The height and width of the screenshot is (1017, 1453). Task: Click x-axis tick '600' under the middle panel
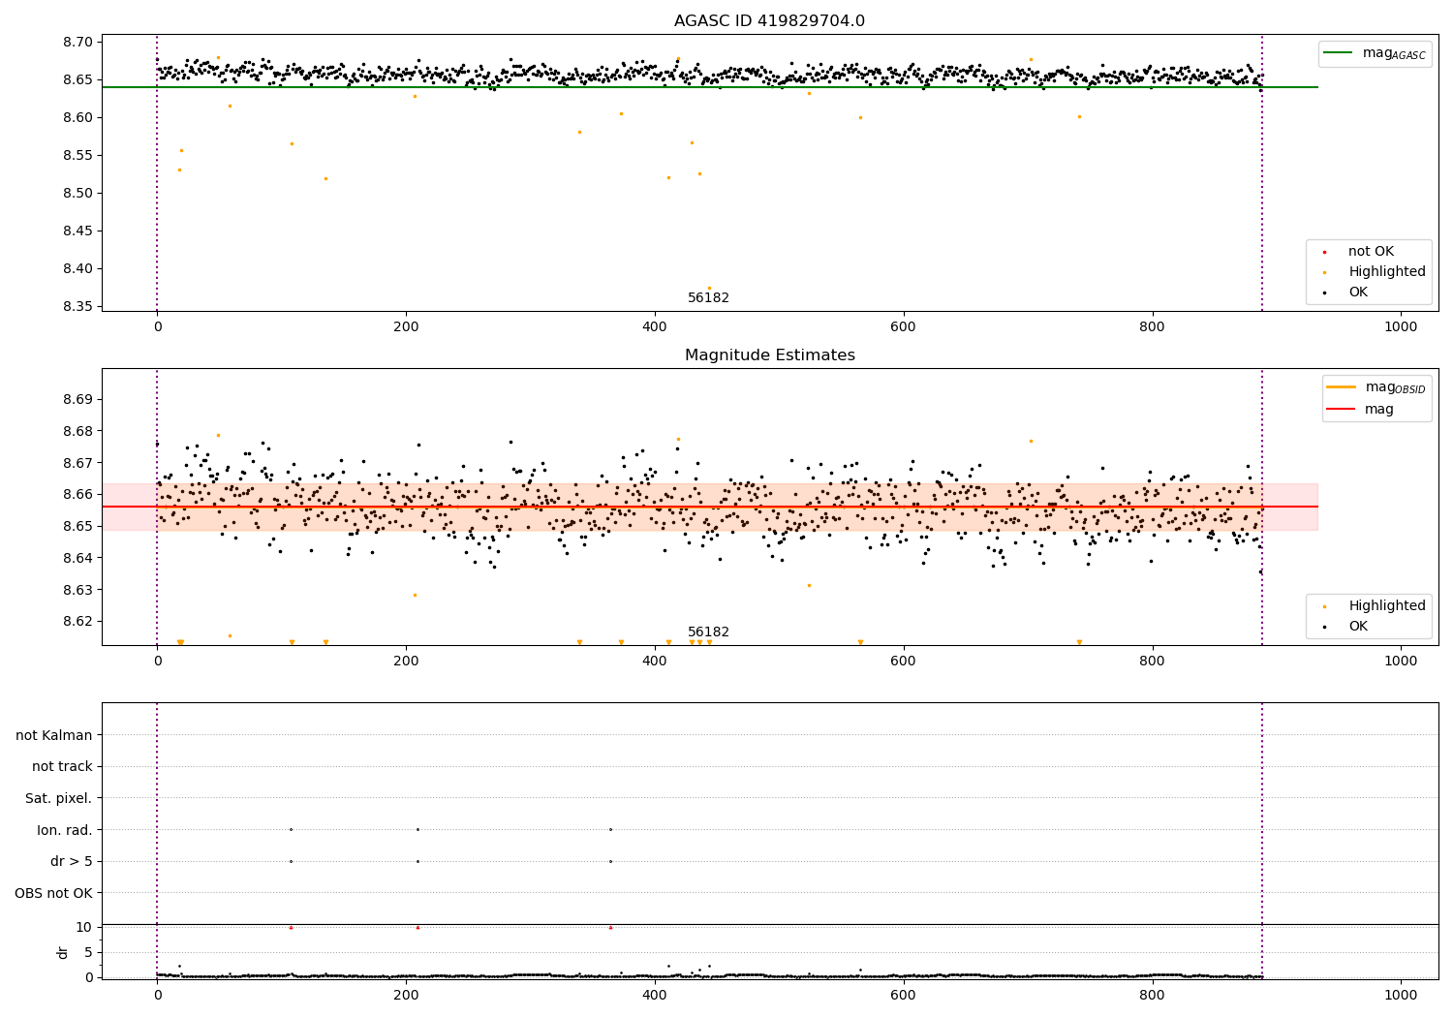tap(903, 662)
